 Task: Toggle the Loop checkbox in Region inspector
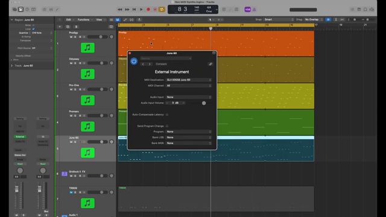tap(34, 29)
